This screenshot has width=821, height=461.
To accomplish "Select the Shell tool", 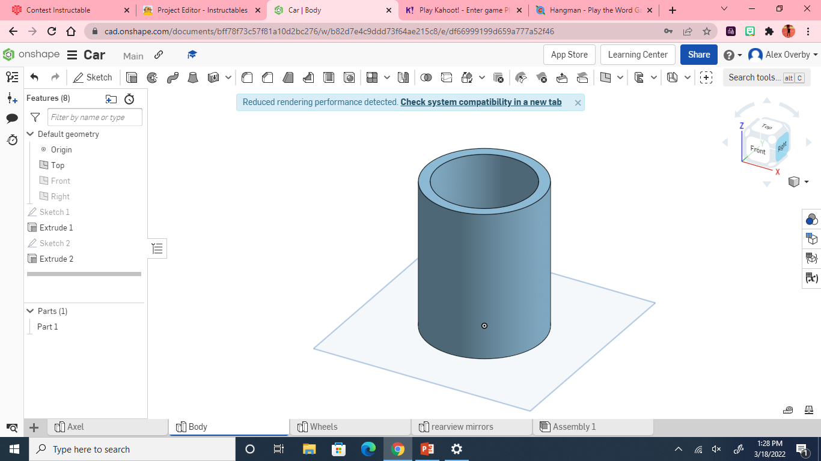I will point(328,77).
